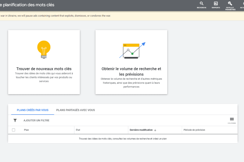This screenshot has height=162, width=244.
Task: Click the Plan column header
Action: pyautogui.click(x=27, y=130)
